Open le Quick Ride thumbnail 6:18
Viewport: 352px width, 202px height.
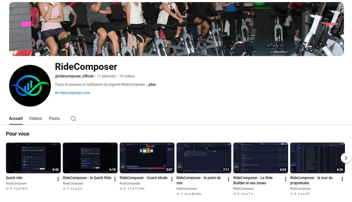point(90,158)
